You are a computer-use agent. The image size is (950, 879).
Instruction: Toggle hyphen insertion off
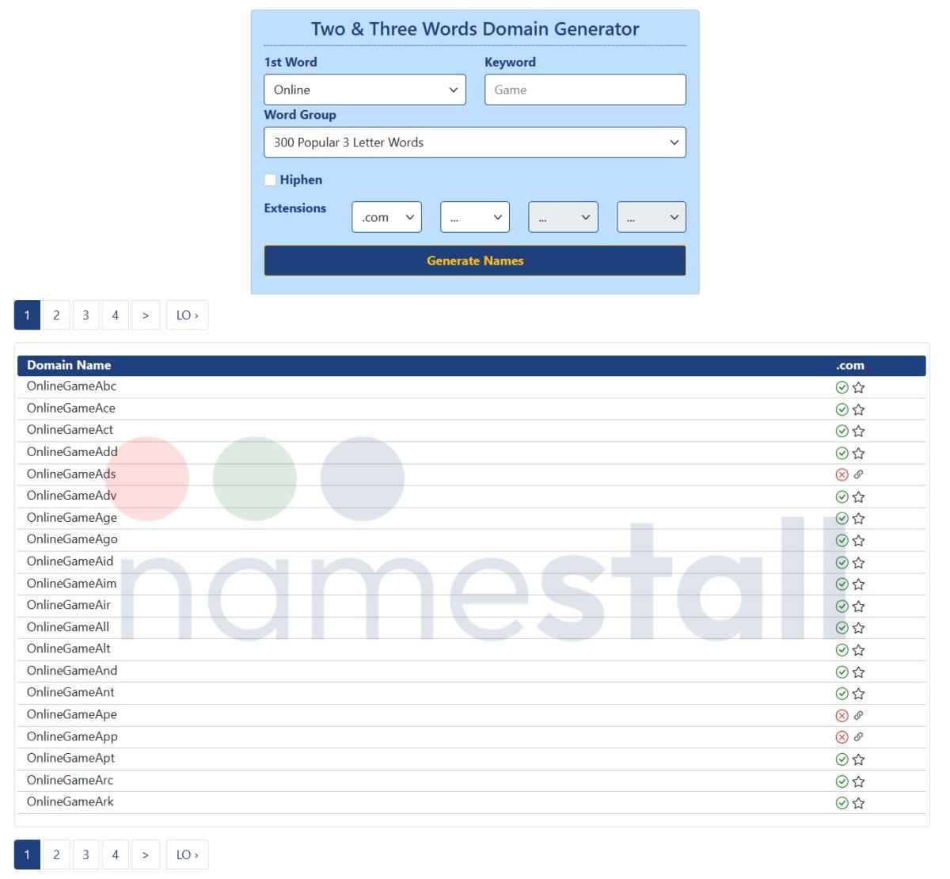270,179
